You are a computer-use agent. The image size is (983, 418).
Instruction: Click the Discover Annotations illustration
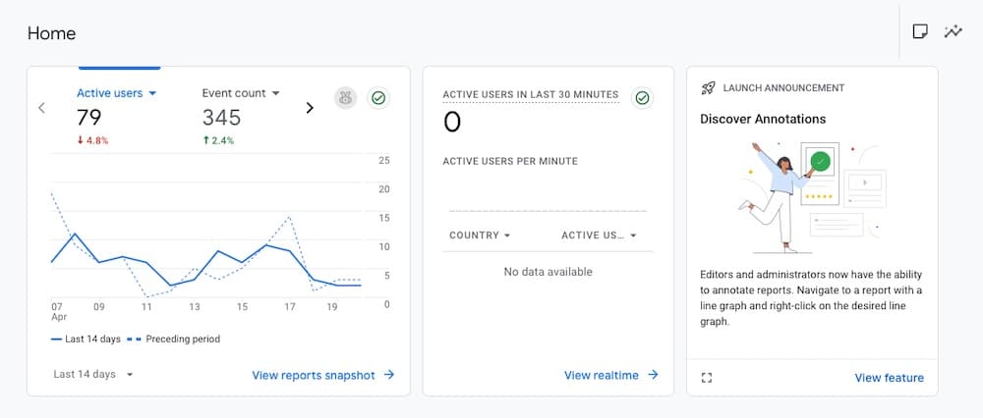coord(812,196)
